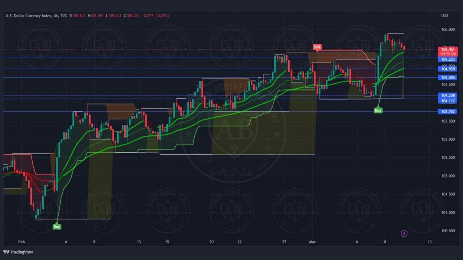Click the TradingView logo
The width and height of the screenshot is (463, 260).
click(18, 252)
